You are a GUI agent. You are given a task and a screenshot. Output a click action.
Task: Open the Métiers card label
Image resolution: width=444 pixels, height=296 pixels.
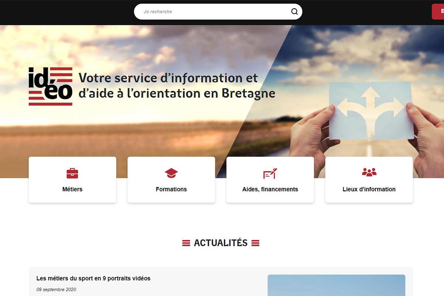point(73,189)
